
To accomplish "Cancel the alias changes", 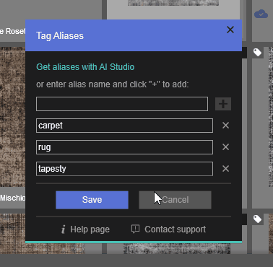I will pos(175,200).
